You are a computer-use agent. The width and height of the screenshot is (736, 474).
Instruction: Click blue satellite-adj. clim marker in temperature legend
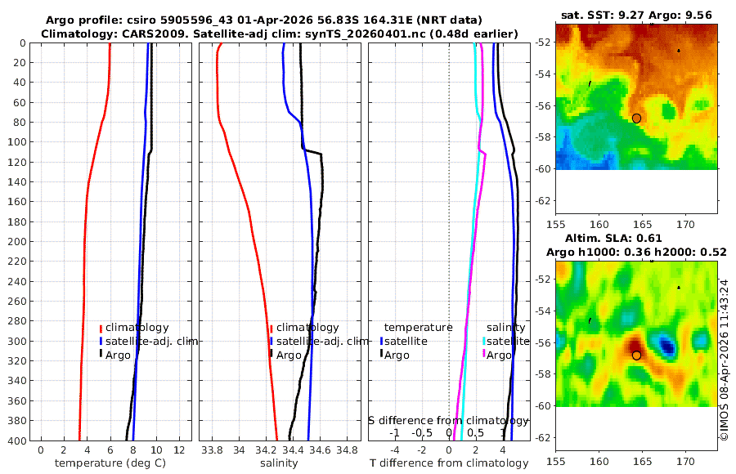pyautogui.click(x=101, y=342)
